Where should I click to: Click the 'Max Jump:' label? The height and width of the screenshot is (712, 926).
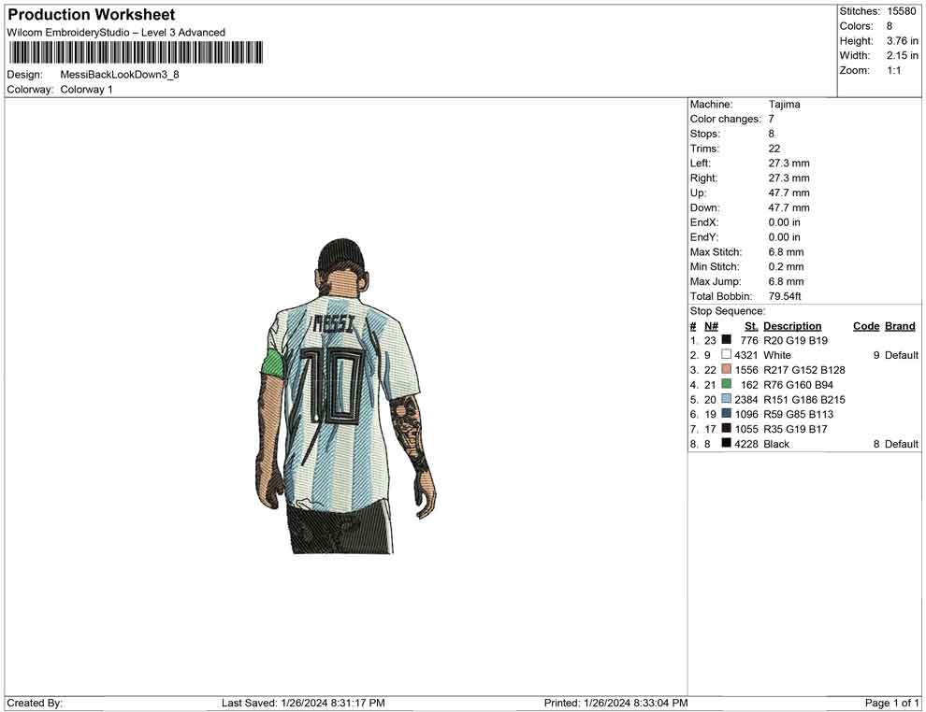pos(716,281)
